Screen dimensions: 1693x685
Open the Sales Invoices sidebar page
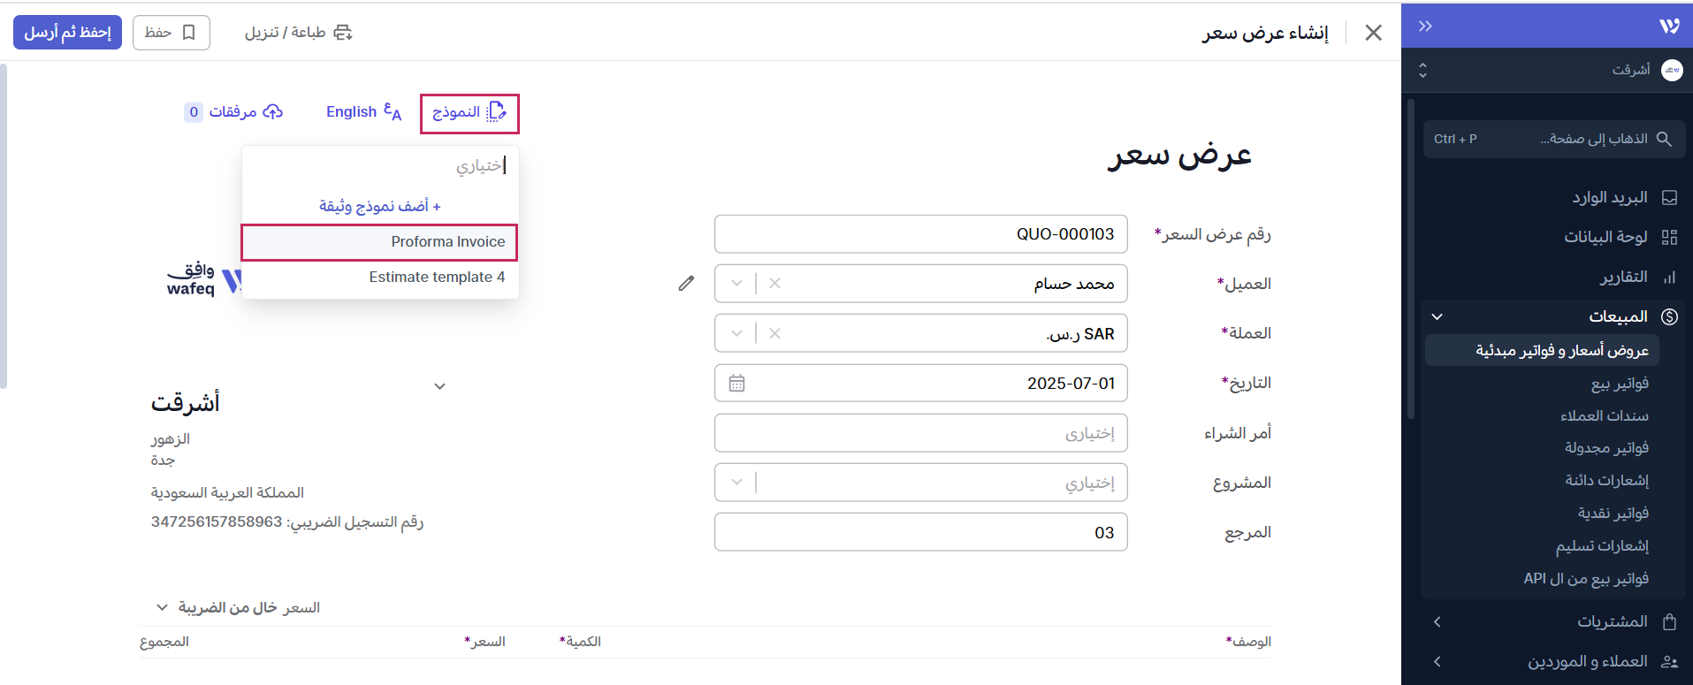coord(1619,384)
